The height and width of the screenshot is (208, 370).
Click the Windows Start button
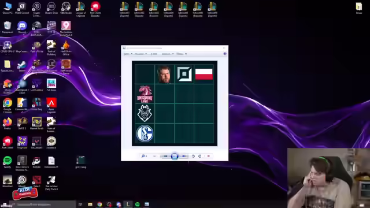coord(4,205)
